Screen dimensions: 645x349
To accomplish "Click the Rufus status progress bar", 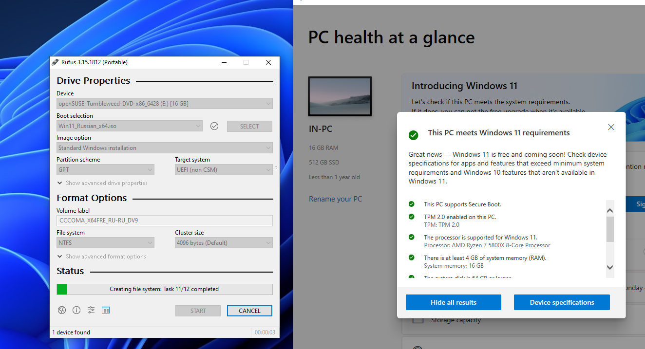I will pos(165,289).
